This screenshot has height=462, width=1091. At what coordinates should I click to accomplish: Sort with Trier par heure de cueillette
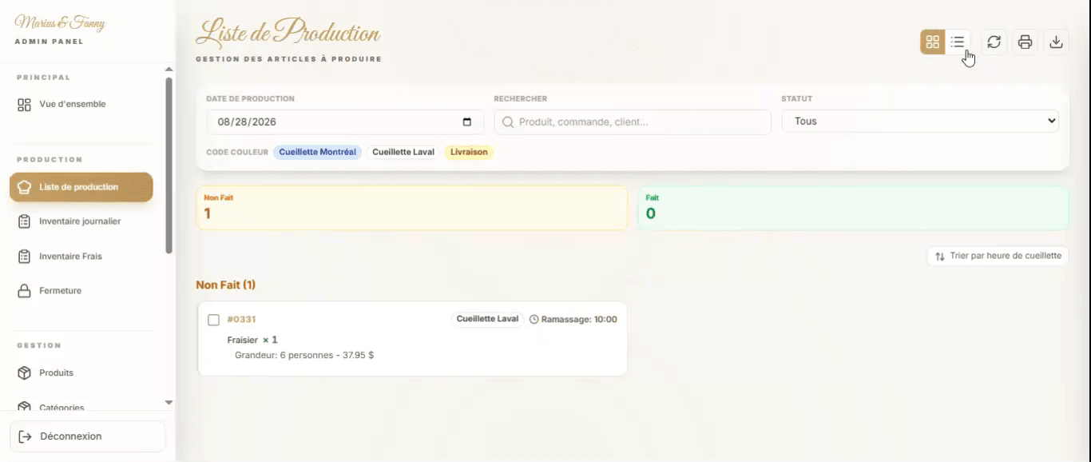(998, 256)
